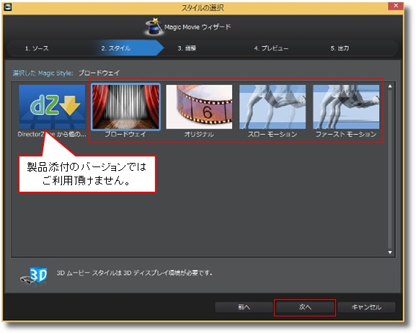Click scrollbar down arrow in style list
The height and width of the screenshot is (333, 416).
tap(390, 252)
